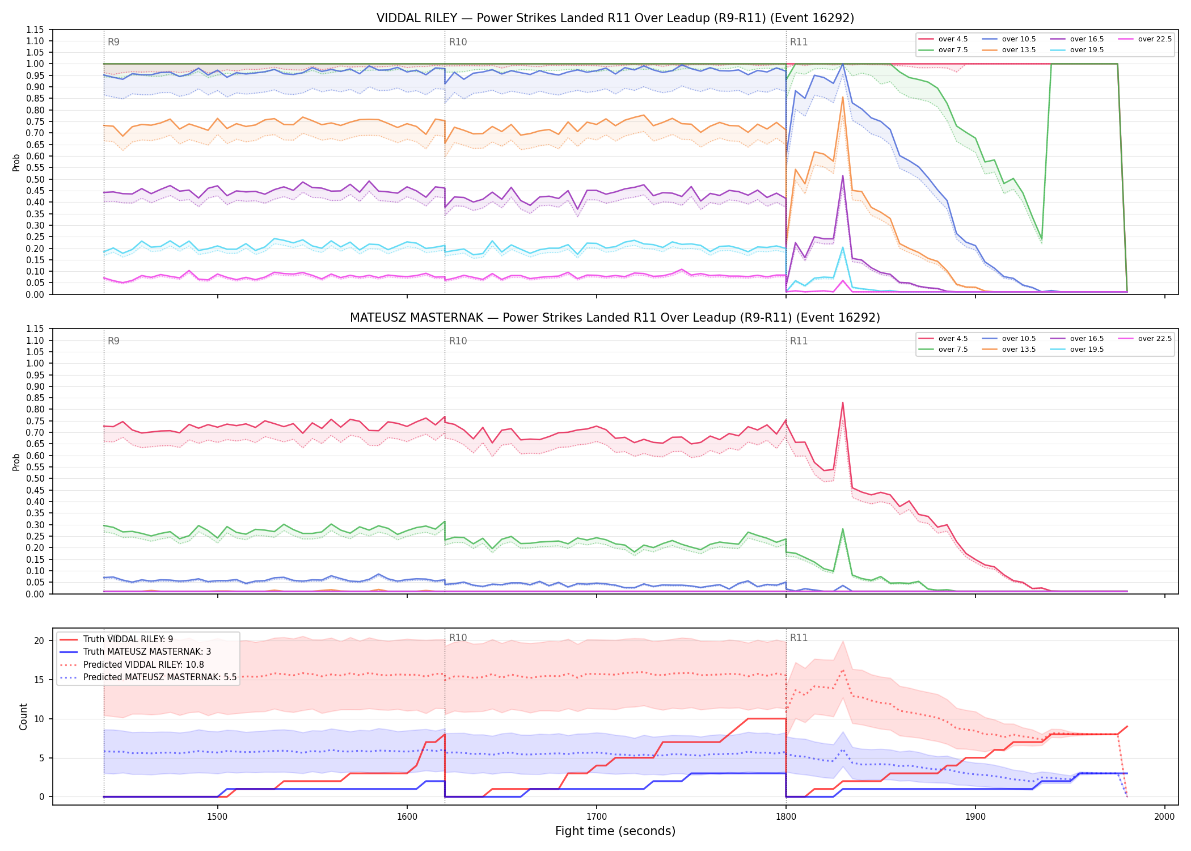Viewport: 1191px width, 851px height.
Task: Click the VIDDAL RILEY chart title
Action: [x=615, y=18]
